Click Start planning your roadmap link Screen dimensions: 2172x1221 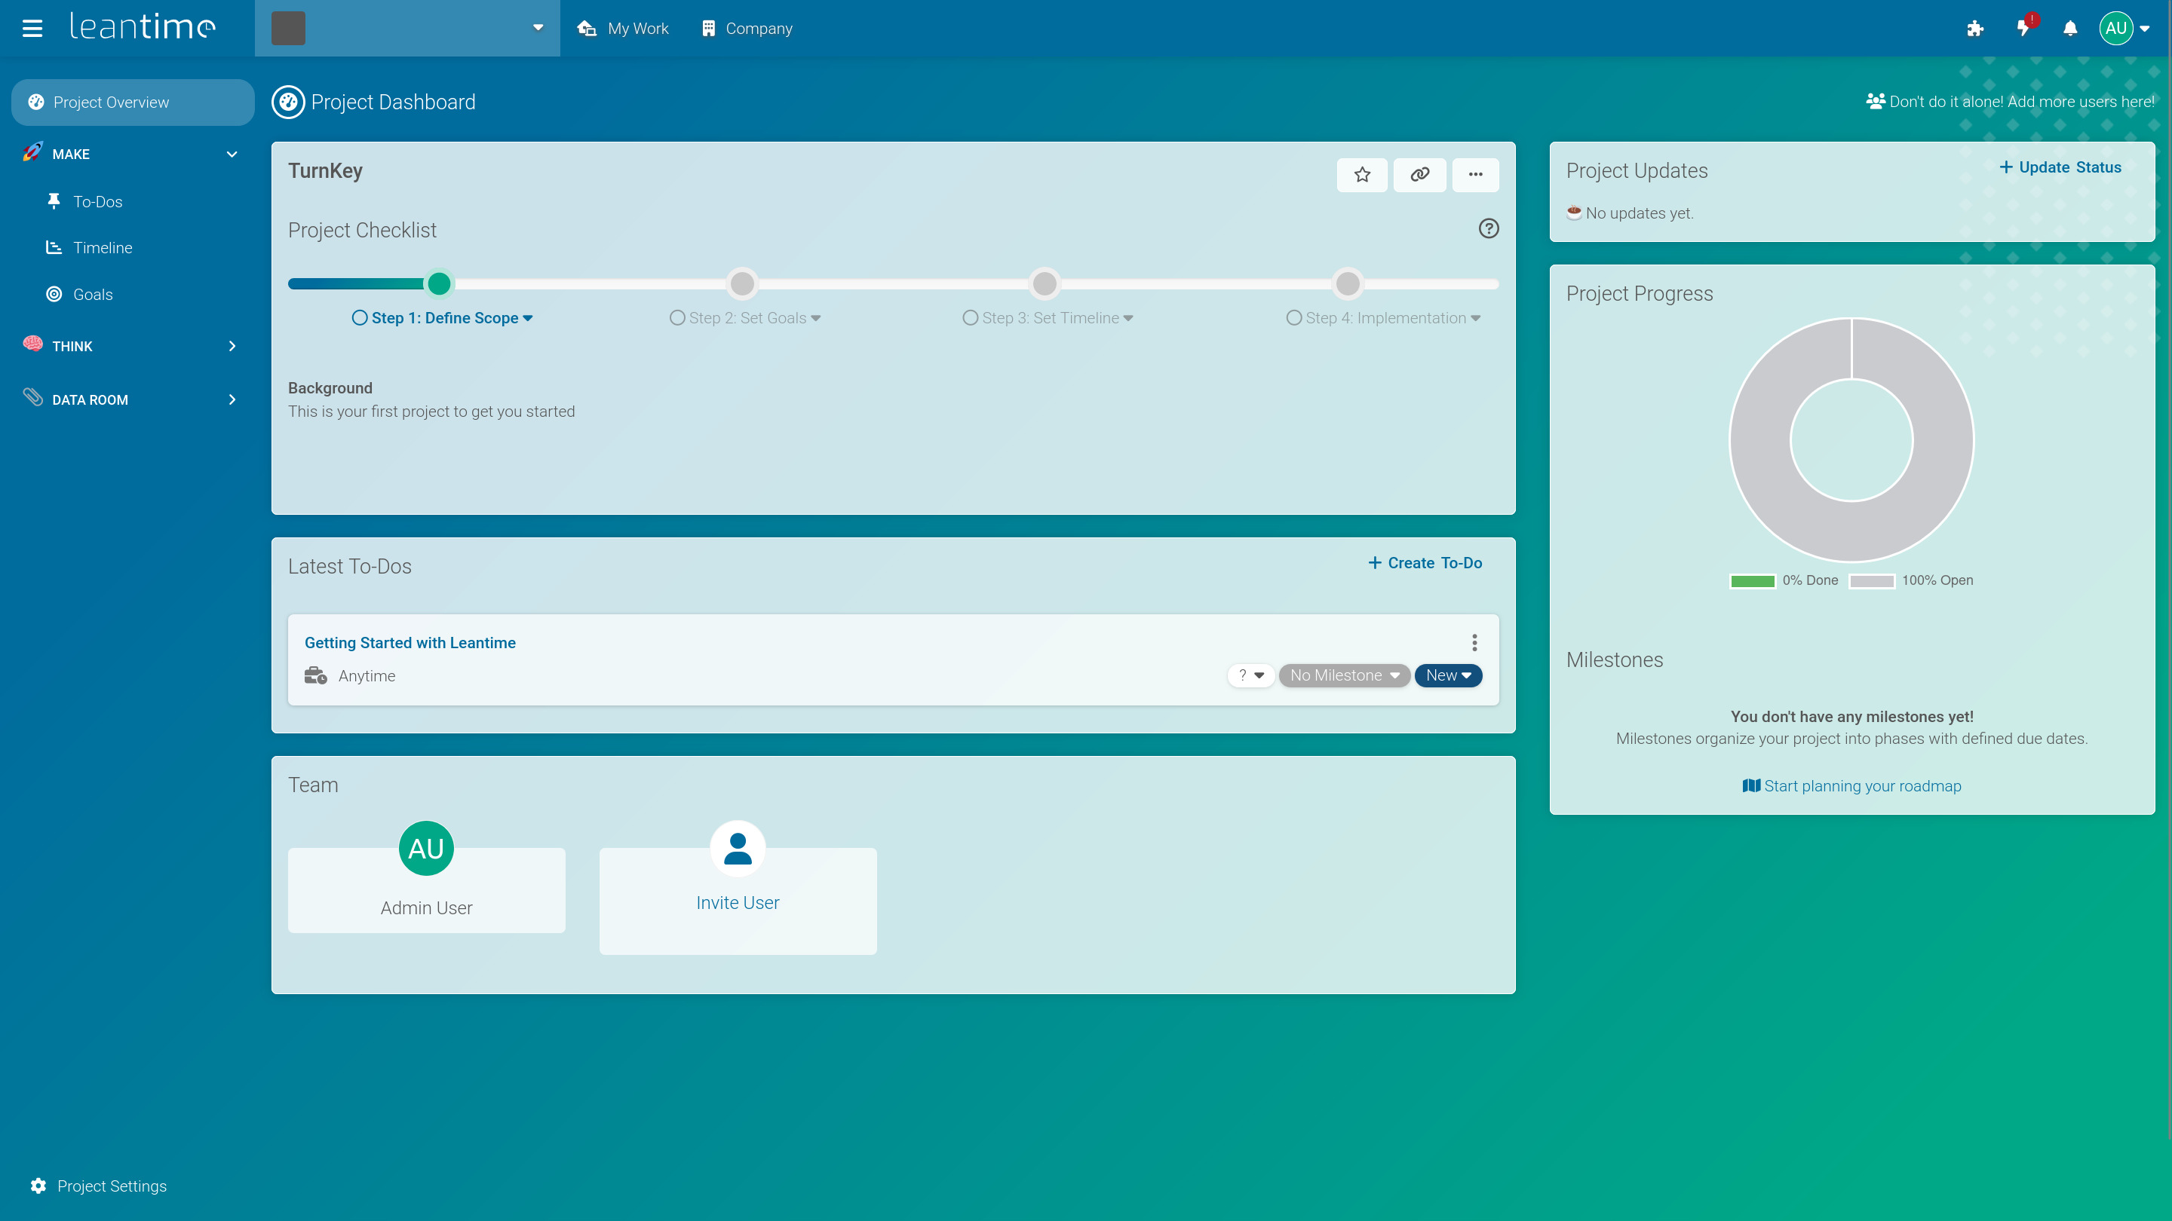(1851, 785)
